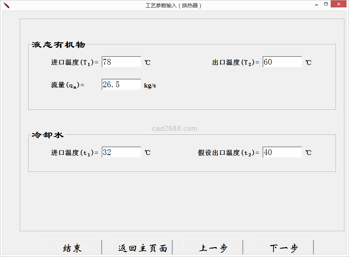The height and width of the screenshot is (257, 349).
Task: Click the cooling water 进口温度(t1) field showing 32
Action: [x=121, y=153]
